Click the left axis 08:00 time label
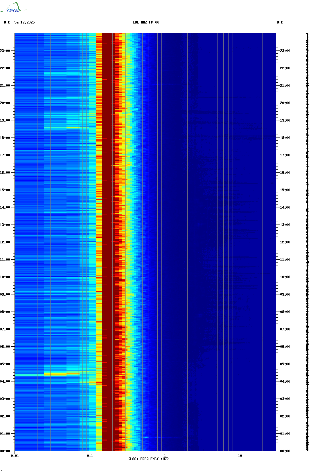 pyautogui.click(x=5, y=312)
